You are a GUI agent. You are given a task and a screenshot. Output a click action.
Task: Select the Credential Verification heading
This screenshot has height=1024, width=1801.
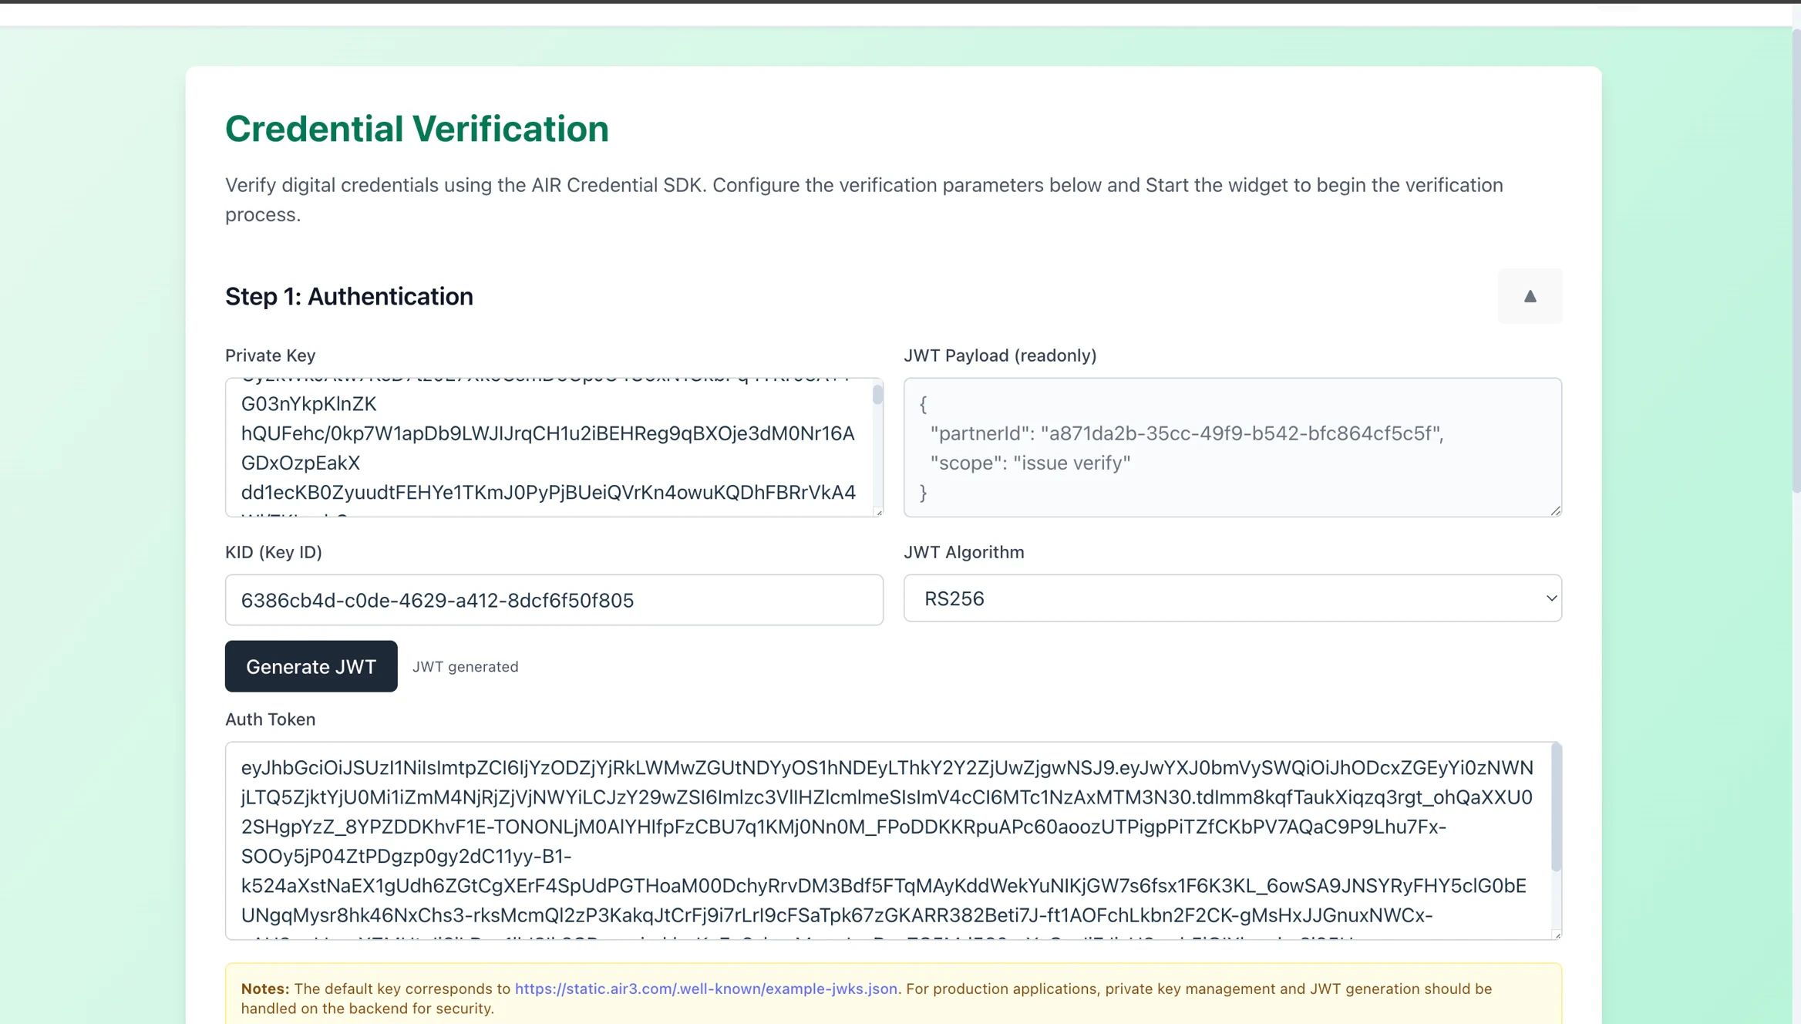[x=416, y=128]
